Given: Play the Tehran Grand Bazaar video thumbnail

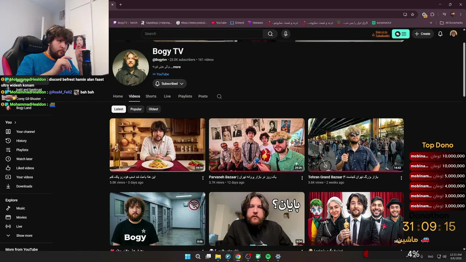Looking at the screenshot, I should (x=356, y=145).
